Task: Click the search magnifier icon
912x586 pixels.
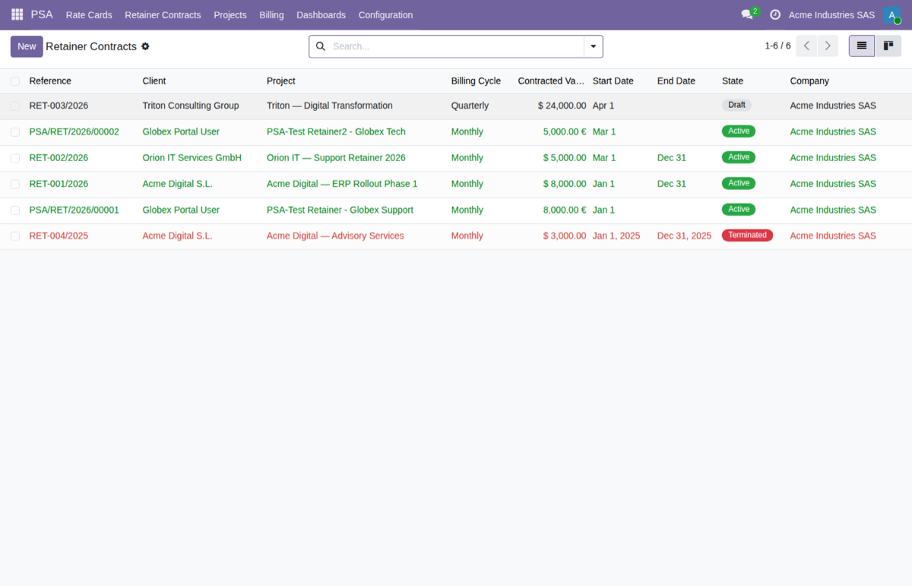Action: click(x=320, y=46)
